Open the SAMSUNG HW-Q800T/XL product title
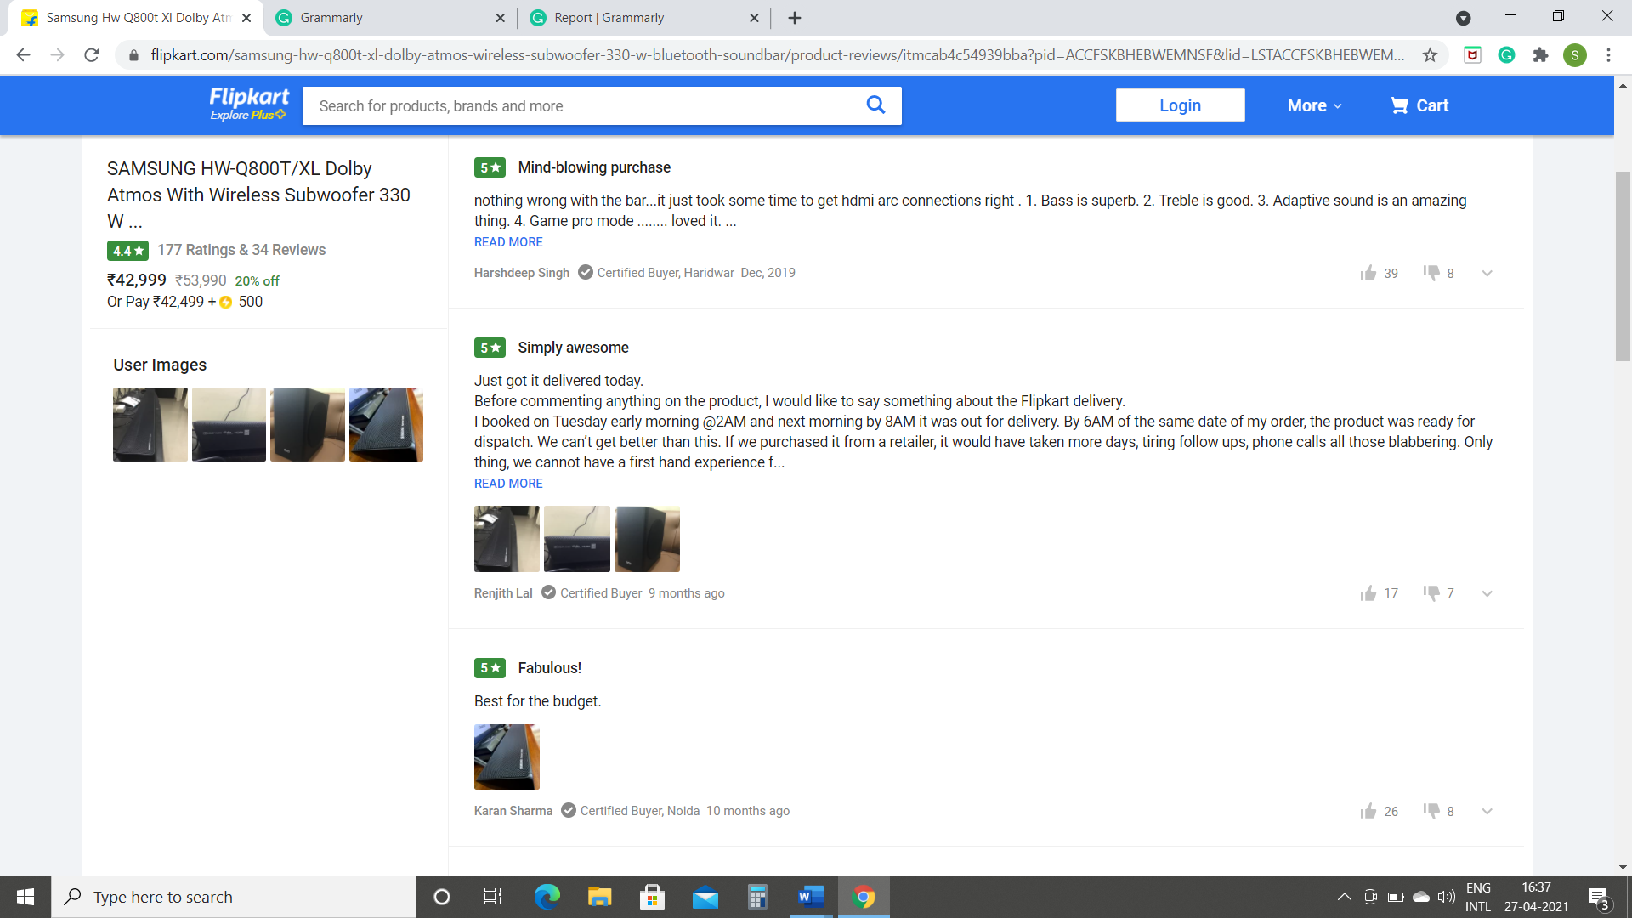The image size is (1632, 918). tap(258, 195)
